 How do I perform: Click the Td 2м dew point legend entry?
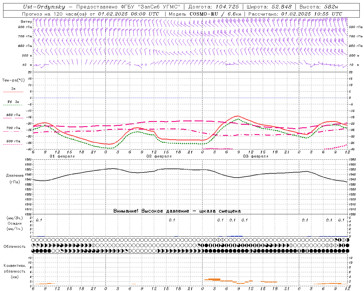[13, 102]
